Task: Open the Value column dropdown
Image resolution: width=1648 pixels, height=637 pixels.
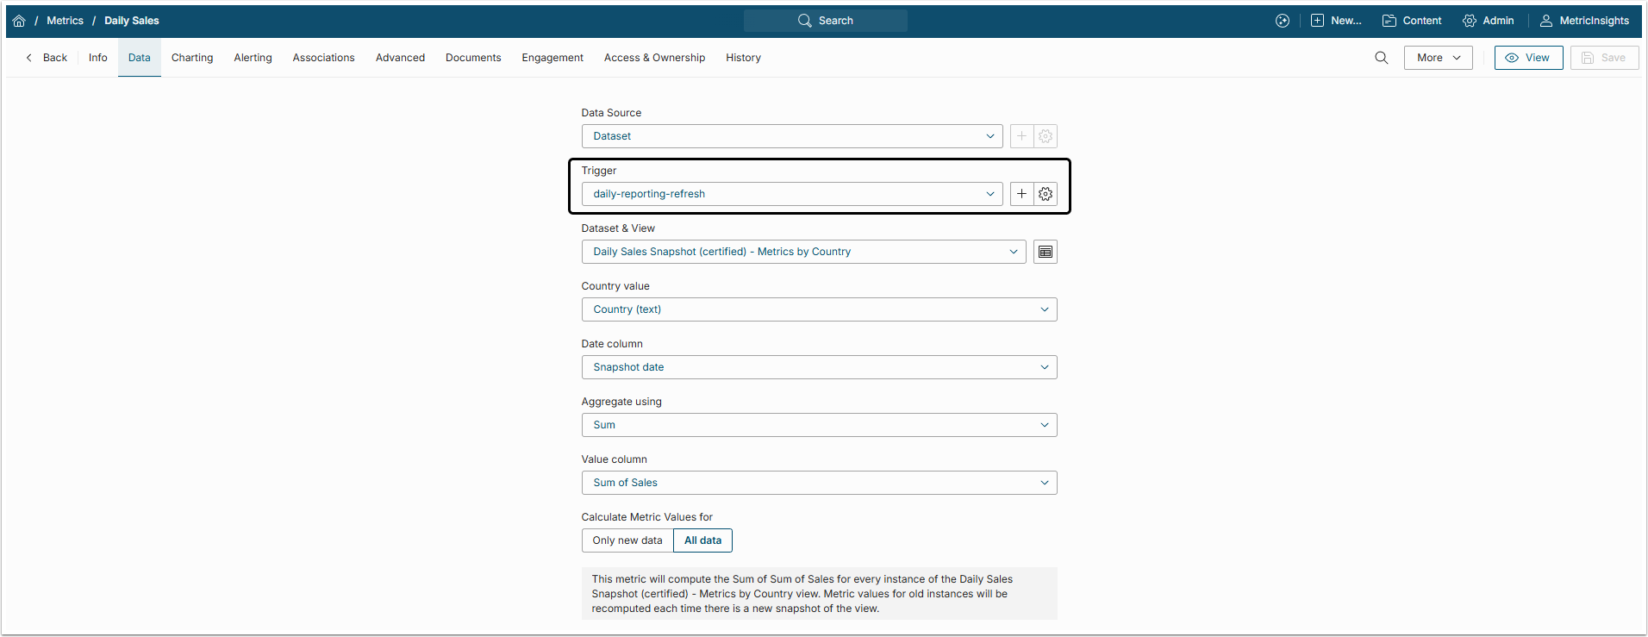Action: pyautogui.click(x=819, y=483)
